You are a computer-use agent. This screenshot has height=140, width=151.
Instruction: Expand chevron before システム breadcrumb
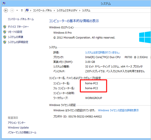pos(80,11)
